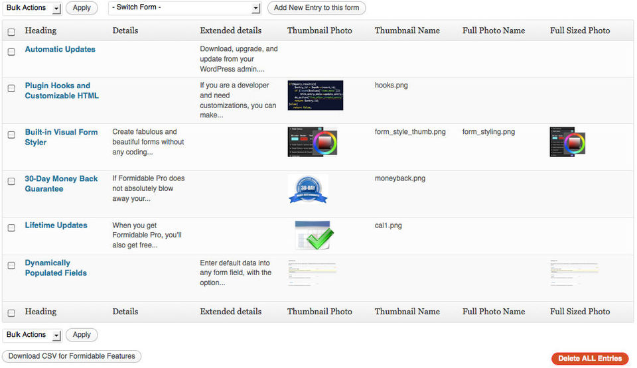Expand the bottom Bulk Actions dropdown
The image size is (637, 368).
pos(32,335)
